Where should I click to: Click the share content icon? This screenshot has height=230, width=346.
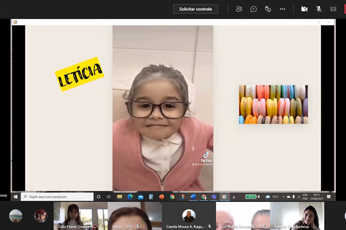pyautogui.click(x=333, y=9)
